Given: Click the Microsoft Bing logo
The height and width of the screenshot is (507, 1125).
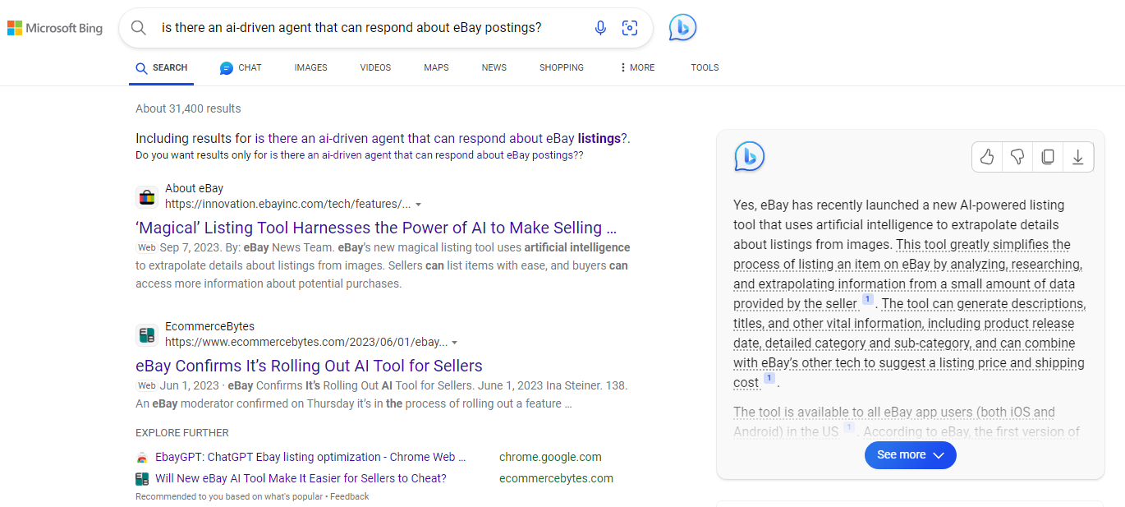Looking at the screenshot, I should 55,28.
